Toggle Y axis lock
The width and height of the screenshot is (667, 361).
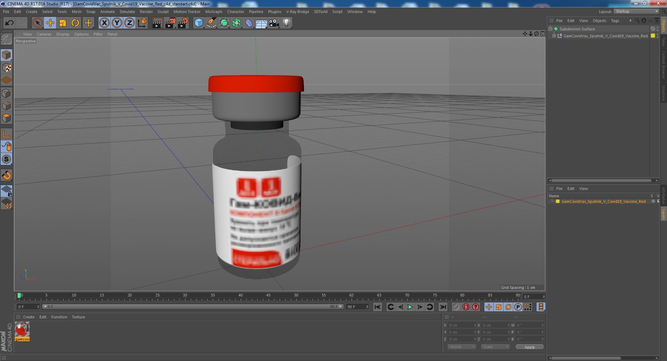click(x=117, y=23)
